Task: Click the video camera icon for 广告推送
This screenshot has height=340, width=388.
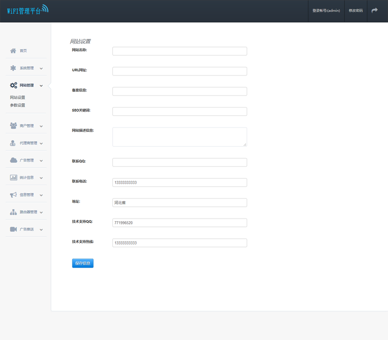Action: coord(13,229)
